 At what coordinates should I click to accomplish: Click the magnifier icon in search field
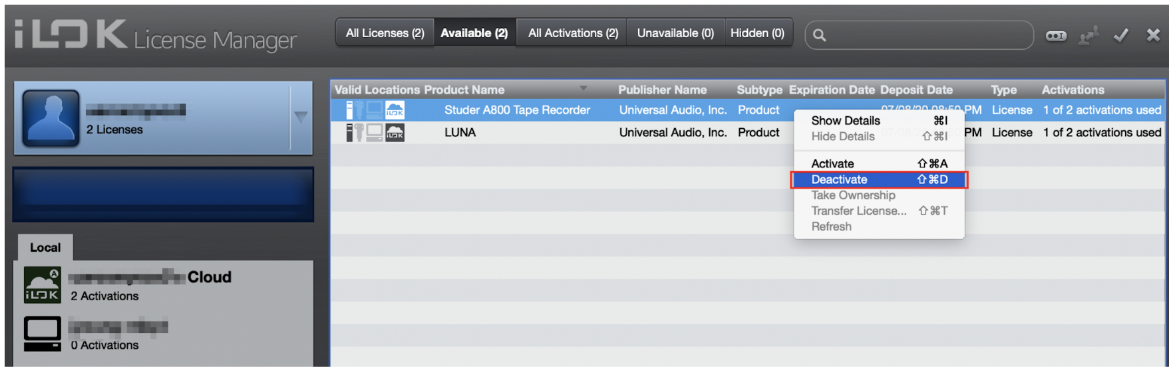(820, 35)
